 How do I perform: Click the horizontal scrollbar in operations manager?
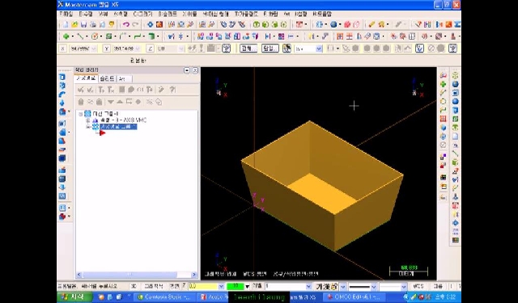(x=136, y=275)
